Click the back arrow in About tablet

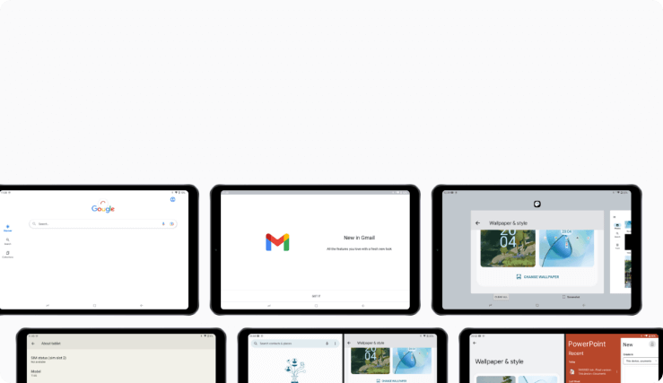point(33,344)
